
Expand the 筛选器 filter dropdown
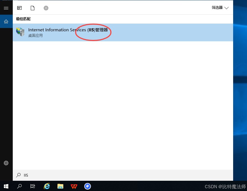(220, 8)
